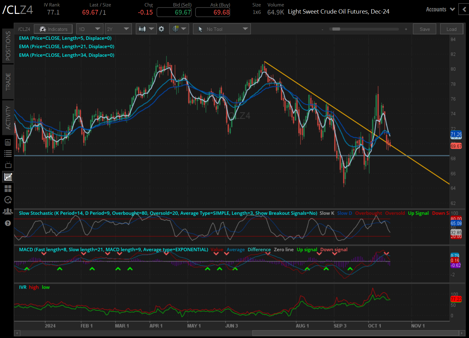
Task: Click the Indicators button
Action: (x=53, y=29)
